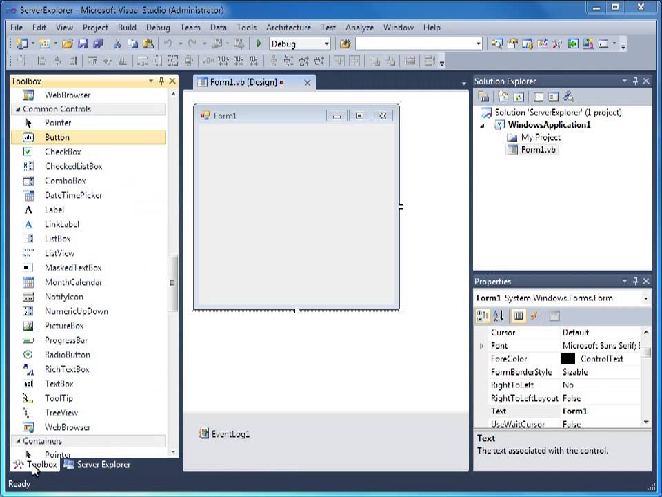The height and width of the screenshot is (497, 662).
Task: Select TreeView in the Toolbox
Action: 88,413
